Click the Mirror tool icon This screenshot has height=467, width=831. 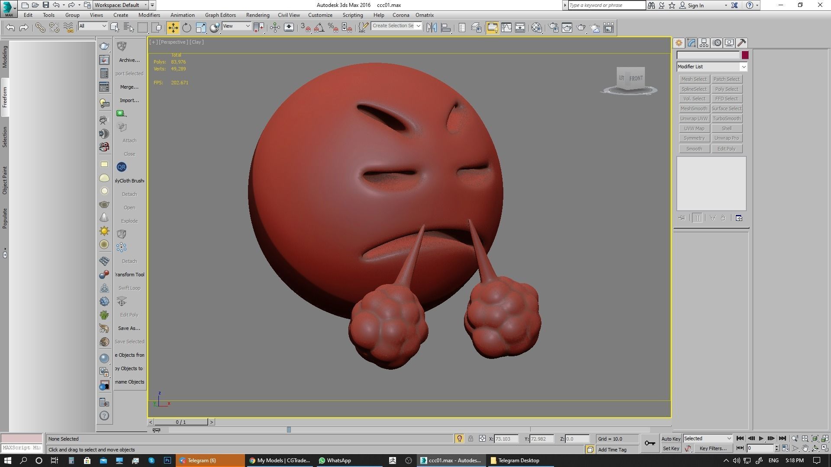click(x=432, y=28)
